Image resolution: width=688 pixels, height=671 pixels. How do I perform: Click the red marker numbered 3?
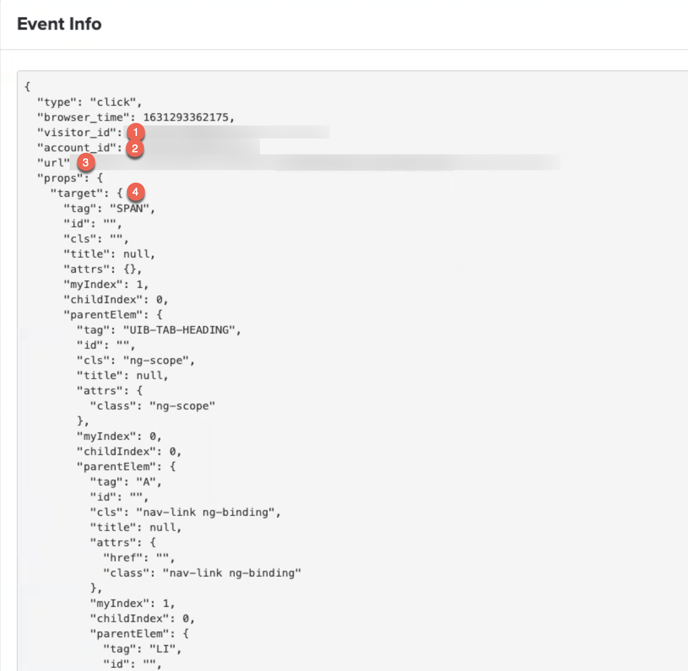coord(86,162)
